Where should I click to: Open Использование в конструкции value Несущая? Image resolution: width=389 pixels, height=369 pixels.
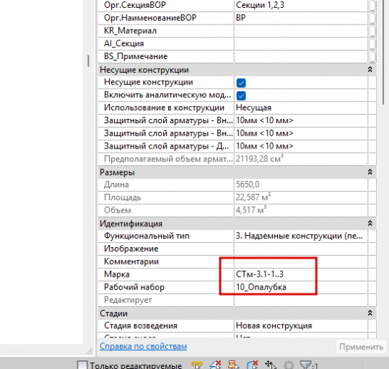coord(301,108)
